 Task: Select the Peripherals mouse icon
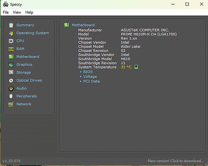(11, 96)
